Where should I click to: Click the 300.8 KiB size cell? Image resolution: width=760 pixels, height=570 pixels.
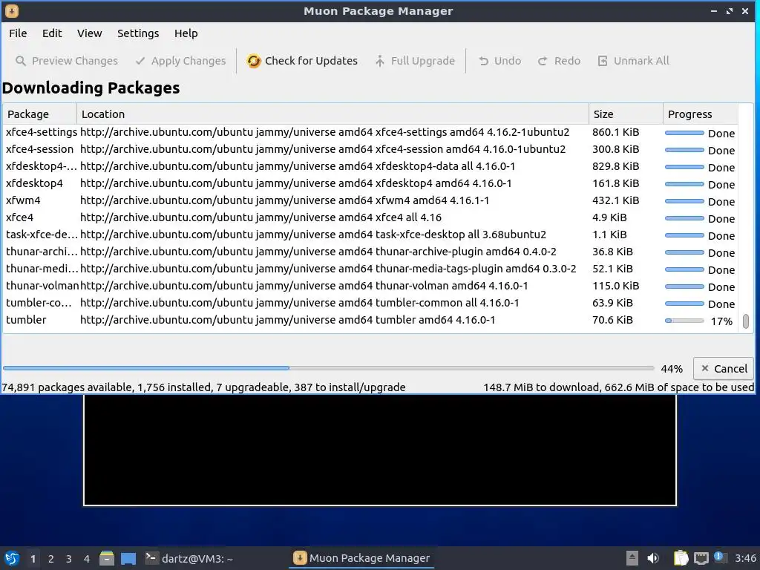point(615,149)
